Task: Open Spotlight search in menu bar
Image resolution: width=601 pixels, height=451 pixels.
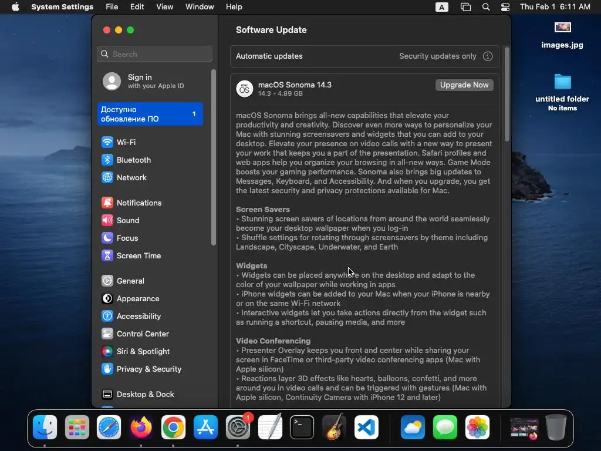Action: 486,7
